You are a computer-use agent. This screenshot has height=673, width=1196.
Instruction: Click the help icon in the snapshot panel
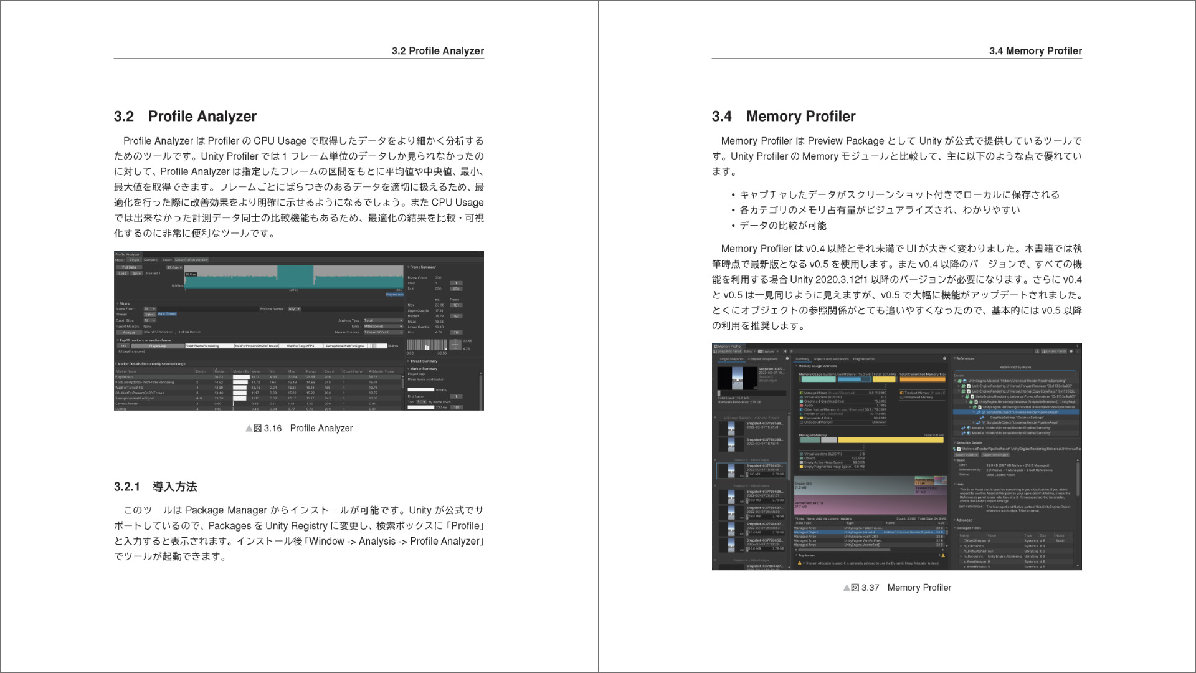pyautogui.click(x=787, y=358)
